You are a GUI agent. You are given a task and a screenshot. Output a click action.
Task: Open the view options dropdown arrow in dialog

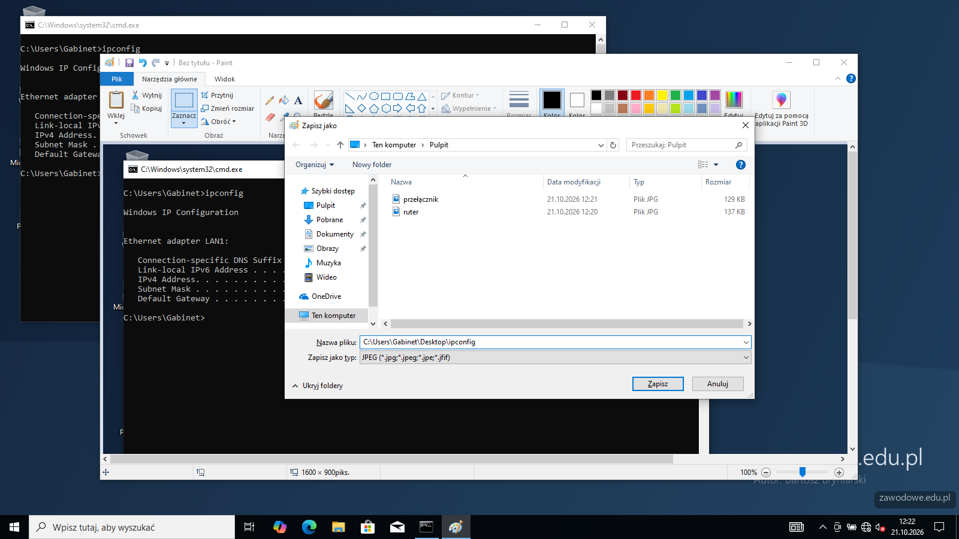point(716,165)
